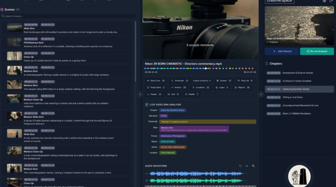336x187 pixels.
Task: Collapse the left panel with chevron arrow
Action: point(140,94)
